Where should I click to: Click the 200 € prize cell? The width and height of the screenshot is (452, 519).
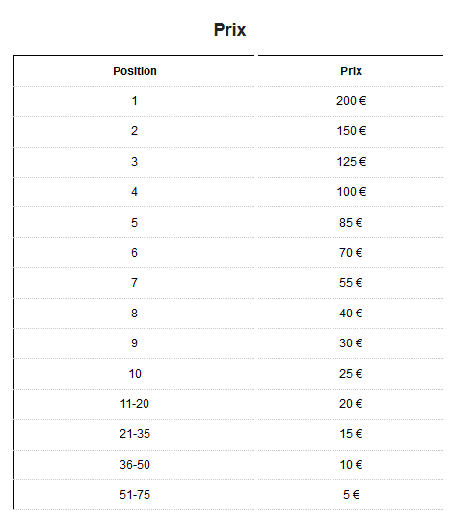point(351,101)
